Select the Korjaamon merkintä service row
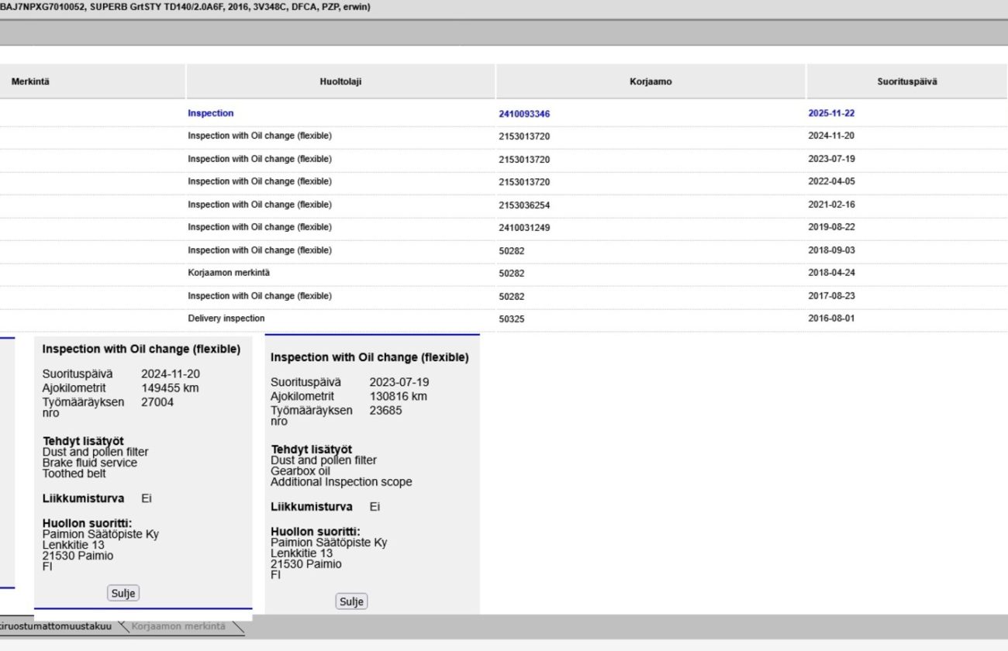Screen dimensions: 1008x651 pos(229,273)
